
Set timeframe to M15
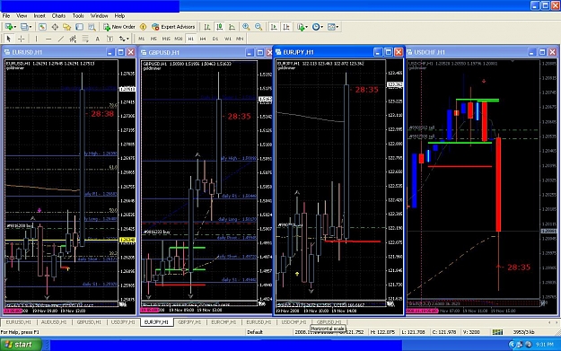(166, 39)
